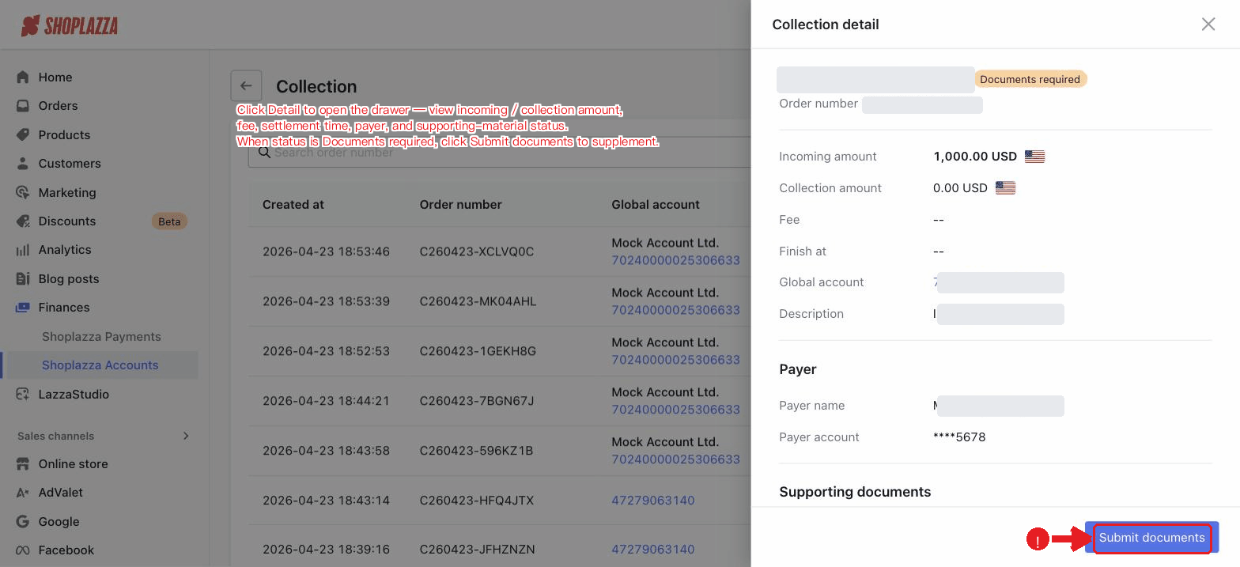
Task: Open Shoplazza Payments submenu
Action: [x=101, y=336]
